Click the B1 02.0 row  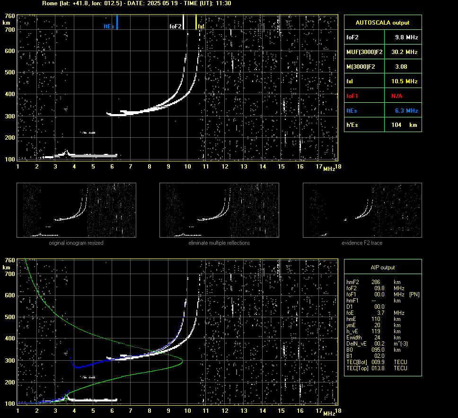tap(365, 356)
